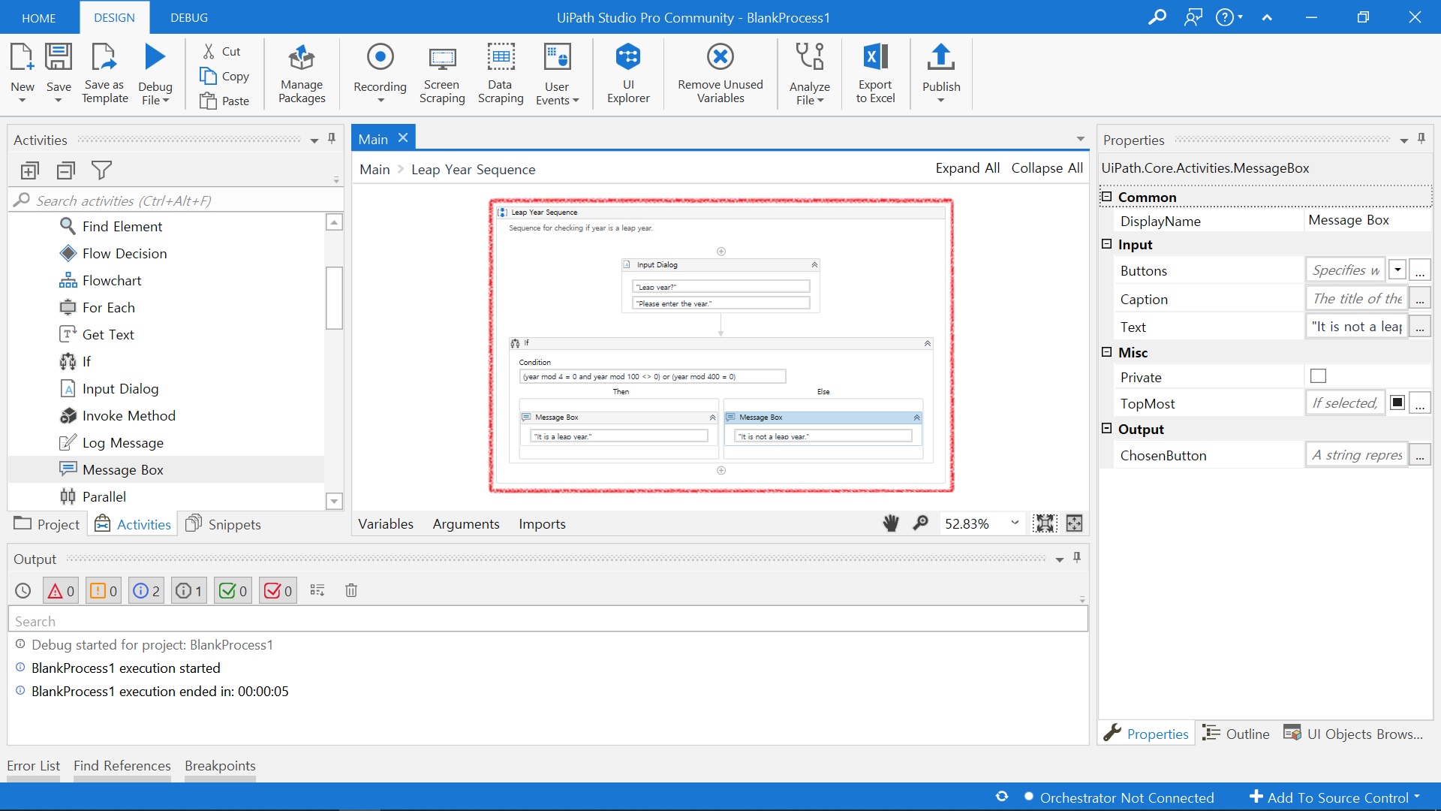
Task: Switch to HOME ribbon tab
Action: (x=39, y=18)
